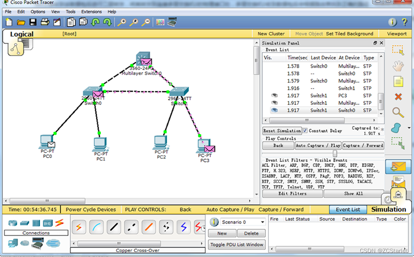
Task: Click the Zoom In magnifier icon
Action: (x=122, y=22)
